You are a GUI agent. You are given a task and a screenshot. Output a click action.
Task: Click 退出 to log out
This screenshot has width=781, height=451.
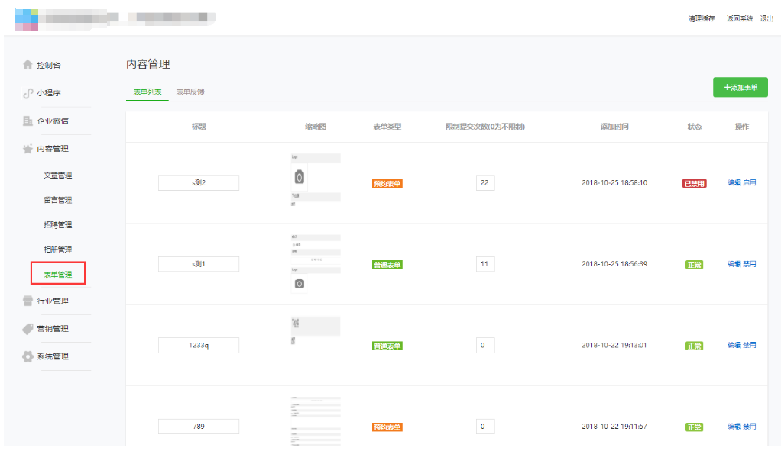[x=766, y=18]
